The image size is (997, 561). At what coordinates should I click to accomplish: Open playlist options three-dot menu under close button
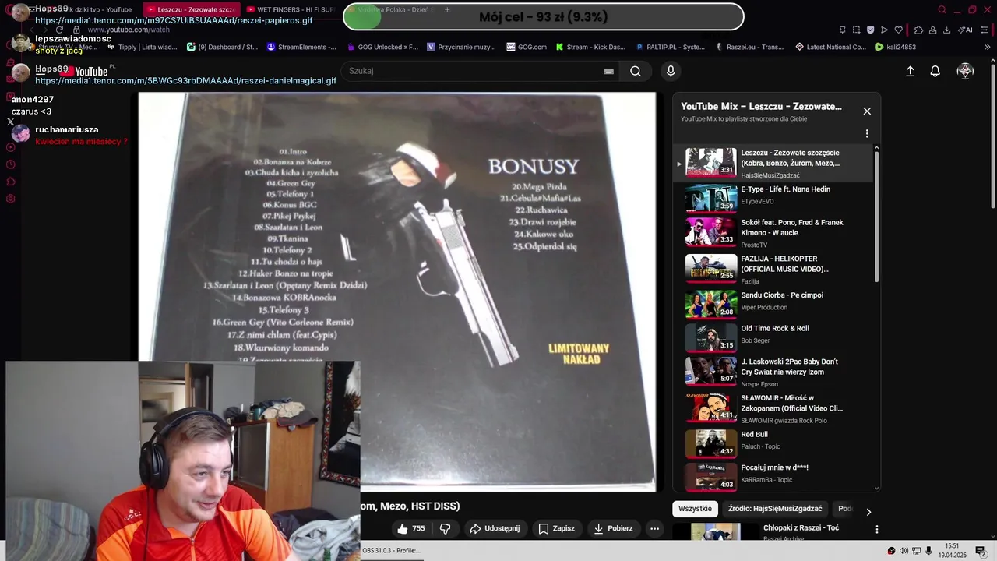pyautogui.click(x=867, y=134)
